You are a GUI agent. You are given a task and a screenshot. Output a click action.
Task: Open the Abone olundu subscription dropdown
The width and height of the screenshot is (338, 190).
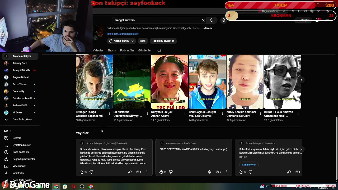[121, 41]
